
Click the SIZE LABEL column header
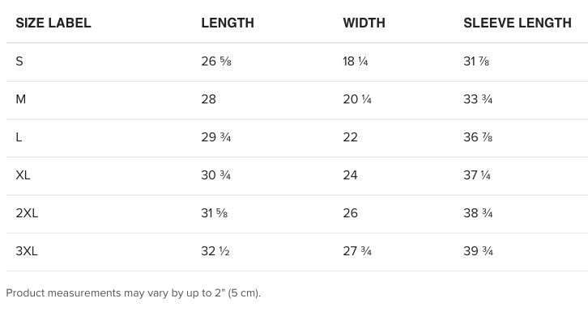pyautogui.click(x=53, y=23)
